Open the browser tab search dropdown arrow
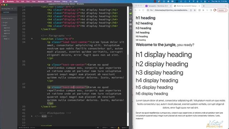The height and width of the screenshot is (129, 229). 226,6
